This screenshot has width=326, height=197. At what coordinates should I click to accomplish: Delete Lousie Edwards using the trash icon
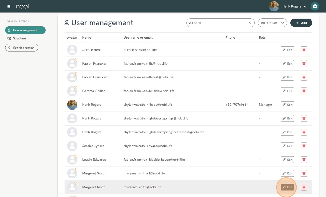point(304,160)
